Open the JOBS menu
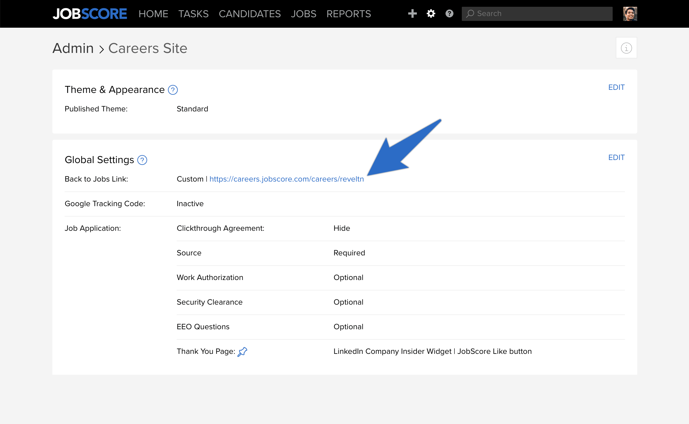The height and width of the screenshot is (424, 689). click(x=304, y=14)
